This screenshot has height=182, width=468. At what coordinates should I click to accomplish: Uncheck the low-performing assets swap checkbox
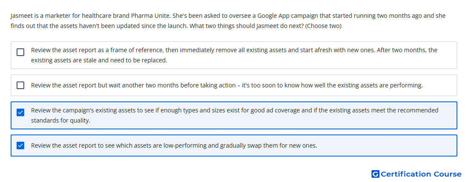coord(20,146)
